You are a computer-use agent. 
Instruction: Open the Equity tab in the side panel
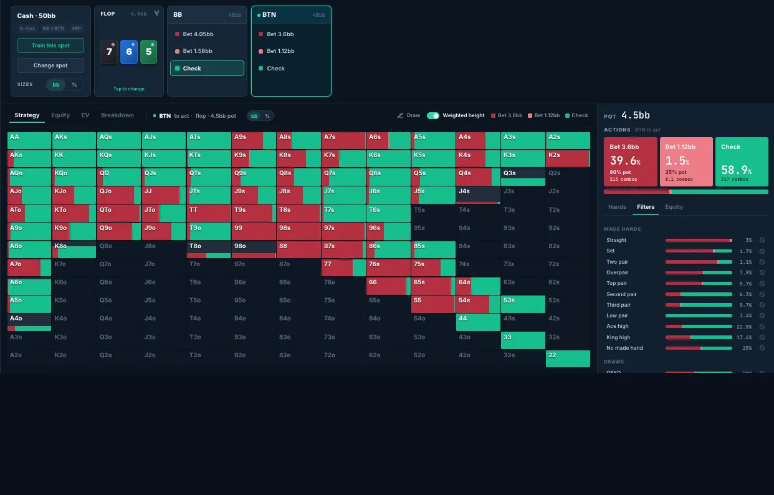pyautogui.click(x=674, y=207)
